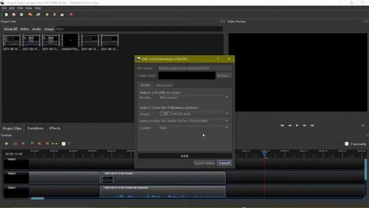Select the audio clip labeled all channels
The width and height of the screenshot is (369, 208).
pyautogui.click(x=163, y=191)
